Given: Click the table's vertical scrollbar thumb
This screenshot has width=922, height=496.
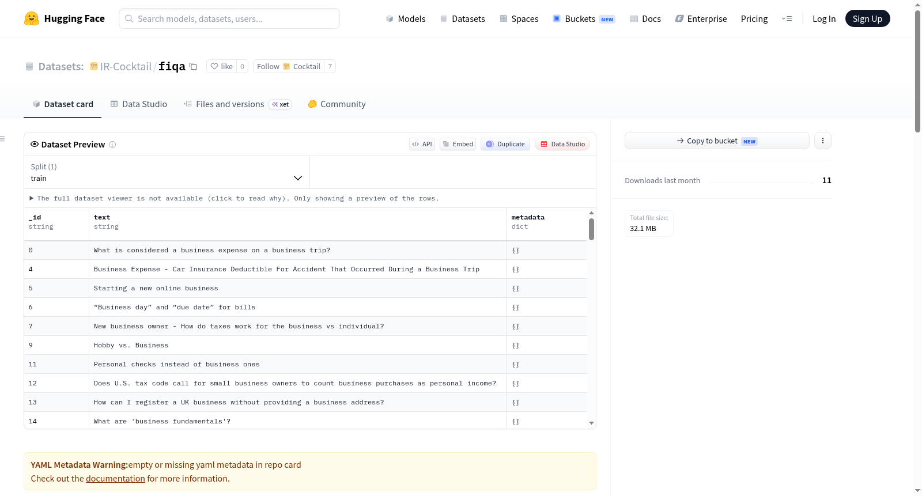Looking at the screenshot, I should [591, 229].
